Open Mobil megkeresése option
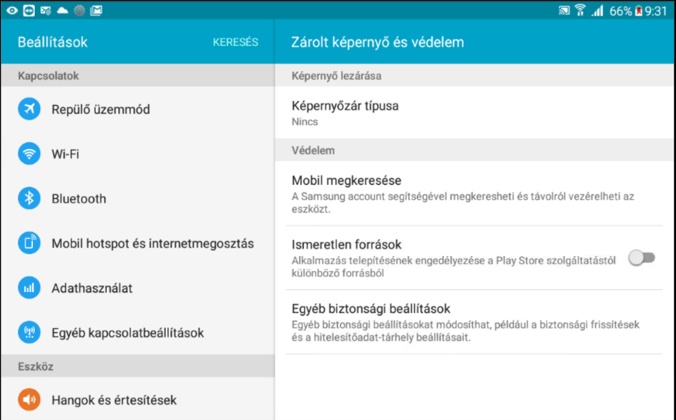Viewport: 676px width, 420px height. [475, 194]
